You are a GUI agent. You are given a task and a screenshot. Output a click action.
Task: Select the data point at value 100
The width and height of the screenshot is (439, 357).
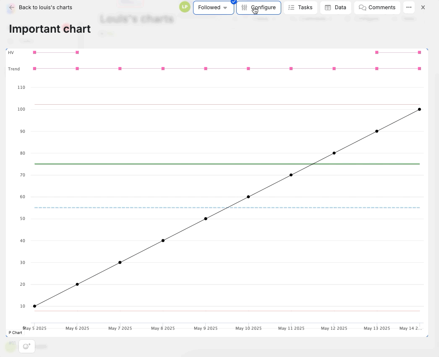pyautogui.click(x=419, y=109)
